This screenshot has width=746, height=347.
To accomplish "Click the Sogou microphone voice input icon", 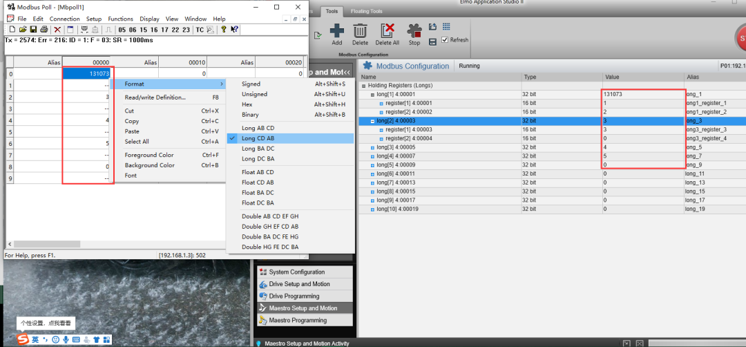I will click(66, 340).
